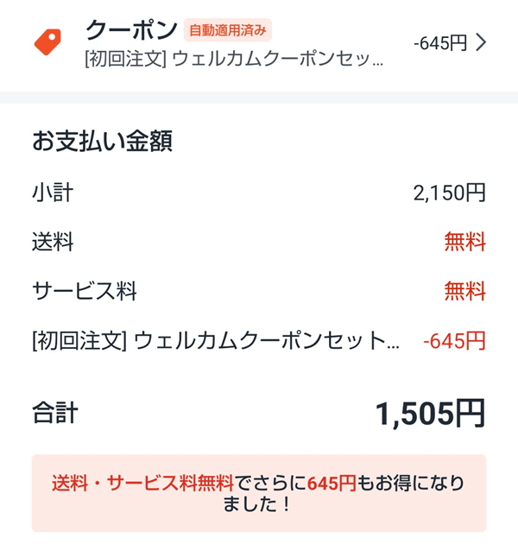Image resolution: width=518 pixels, height=544 pixels.
Task: Select the サービス料 label
Action: 85,291
